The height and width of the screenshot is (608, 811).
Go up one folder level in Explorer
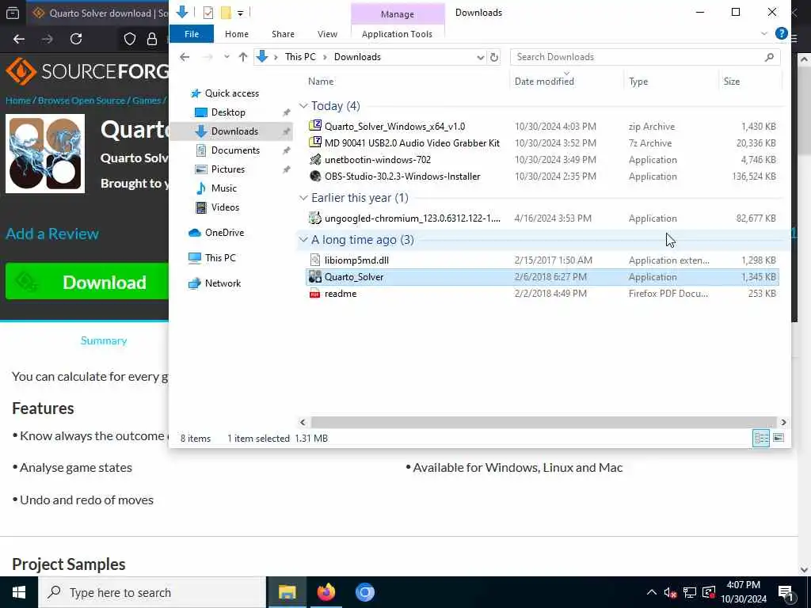pos(242,57)
